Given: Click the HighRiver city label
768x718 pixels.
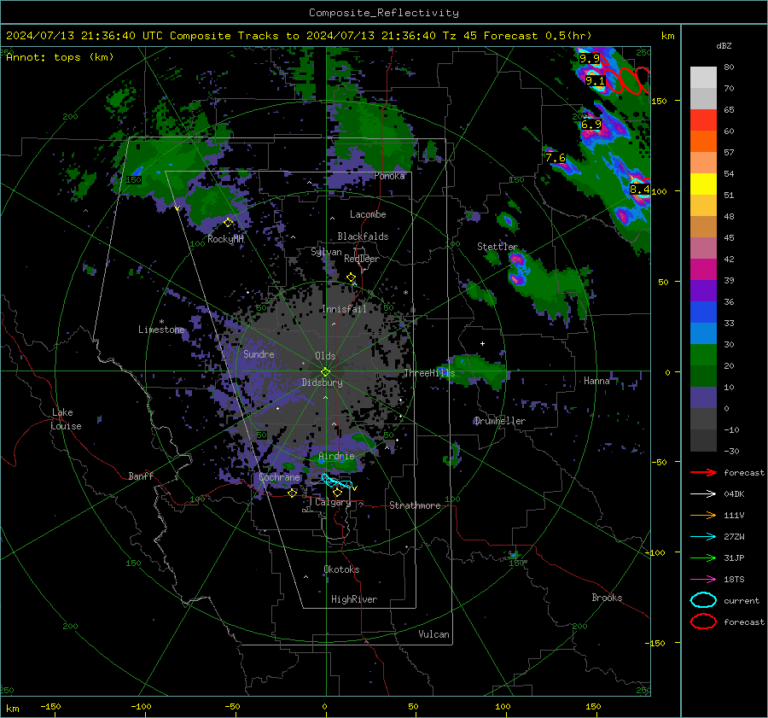Looking at the screenshot, I should tap(354, 599).
